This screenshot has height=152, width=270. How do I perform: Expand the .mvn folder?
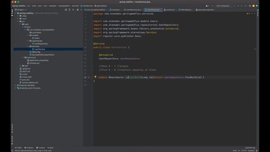[18, 19]
